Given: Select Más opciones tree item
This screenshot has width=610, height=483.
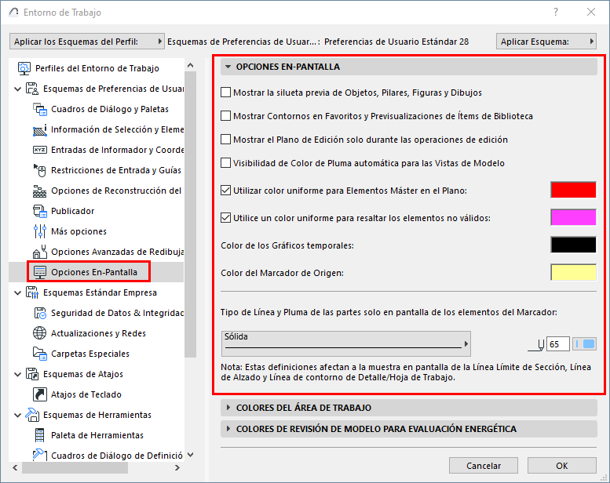Looking at the screenshot, I should (79, 231).
